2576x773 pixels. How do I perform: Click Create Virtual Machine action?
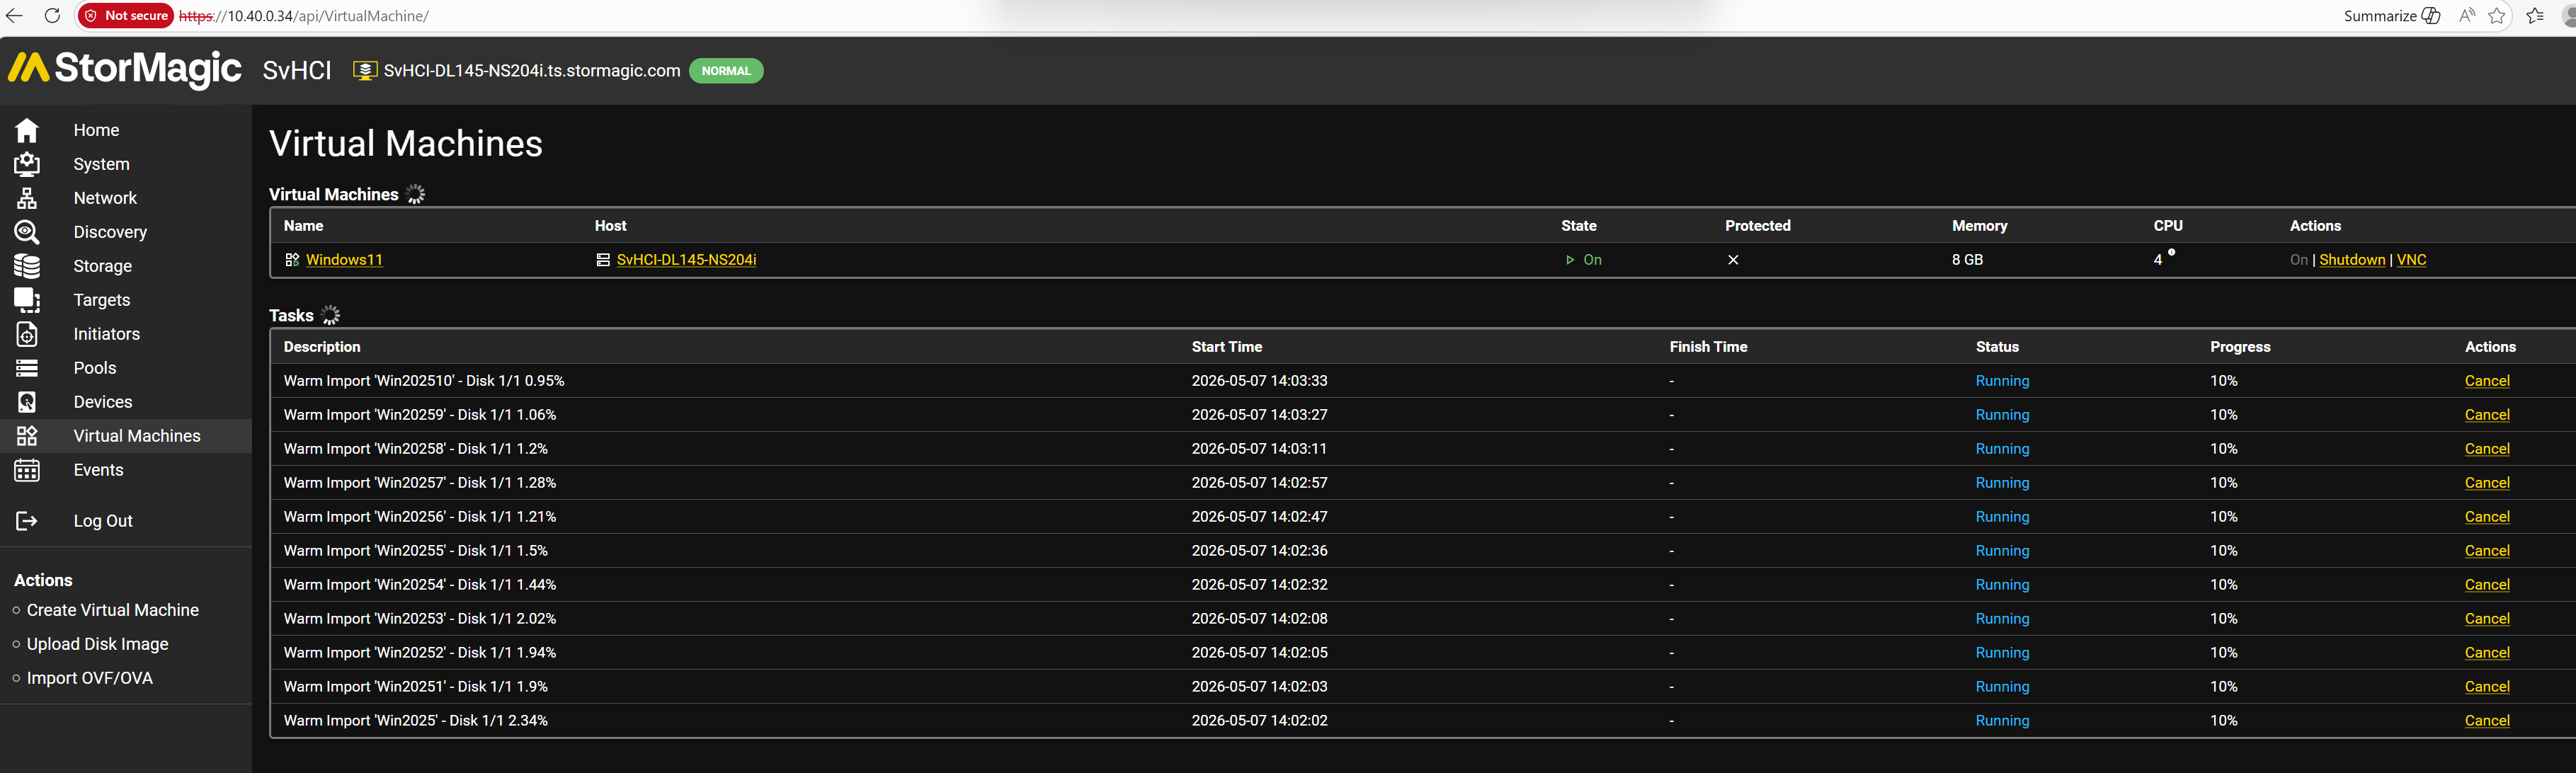[x=113, y=610]
